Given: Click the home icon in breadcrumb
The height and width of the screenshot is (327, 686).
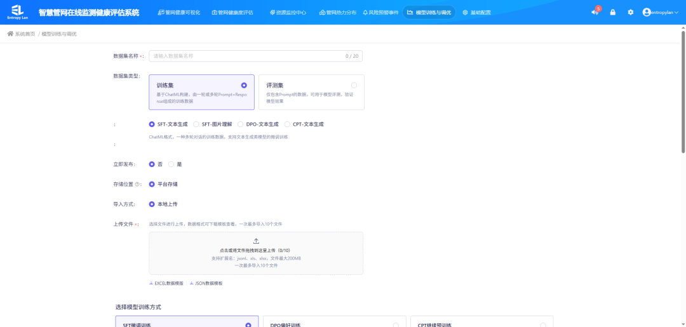Looking at the screenshot, I should pos(10,34).
